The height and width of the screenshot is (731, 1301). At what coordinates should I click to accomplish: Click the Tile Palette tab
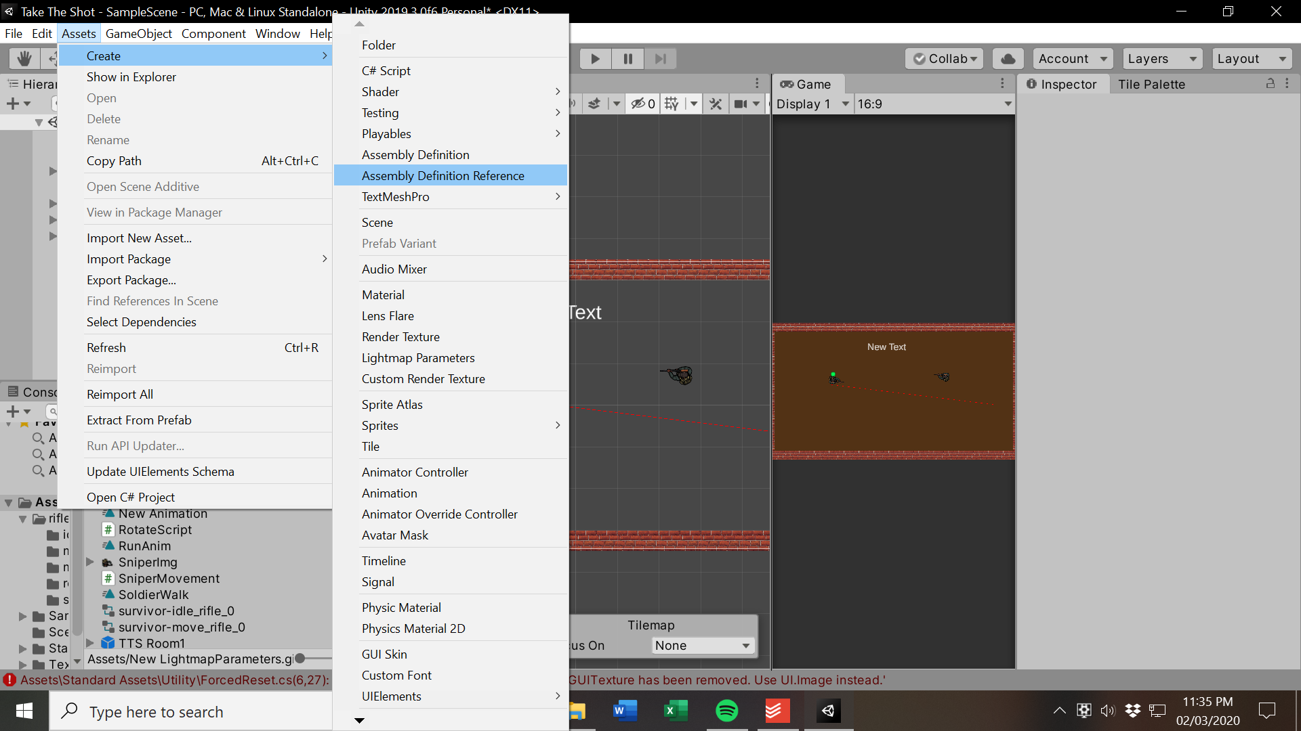pyautogui.click(x=1152, y=83)
